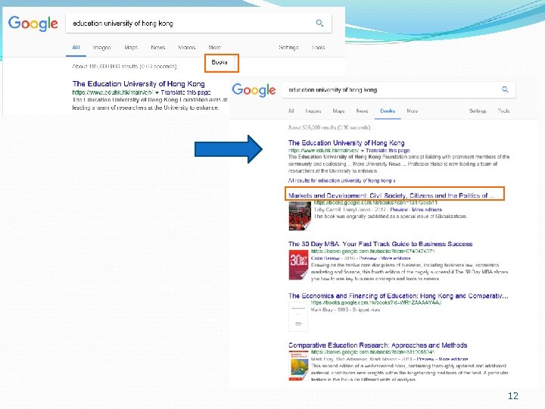Select All tab in first search page
Viewport: 545px width, 409px height.
click(76, 47)
